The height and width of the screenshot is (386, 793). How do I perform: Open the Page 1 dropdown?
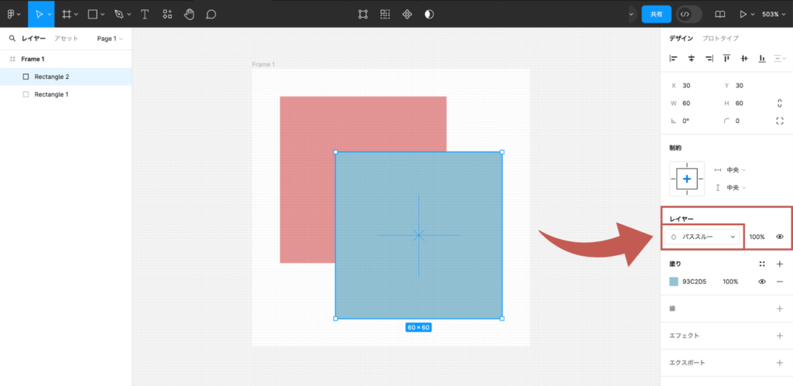(x=110, y=38)
